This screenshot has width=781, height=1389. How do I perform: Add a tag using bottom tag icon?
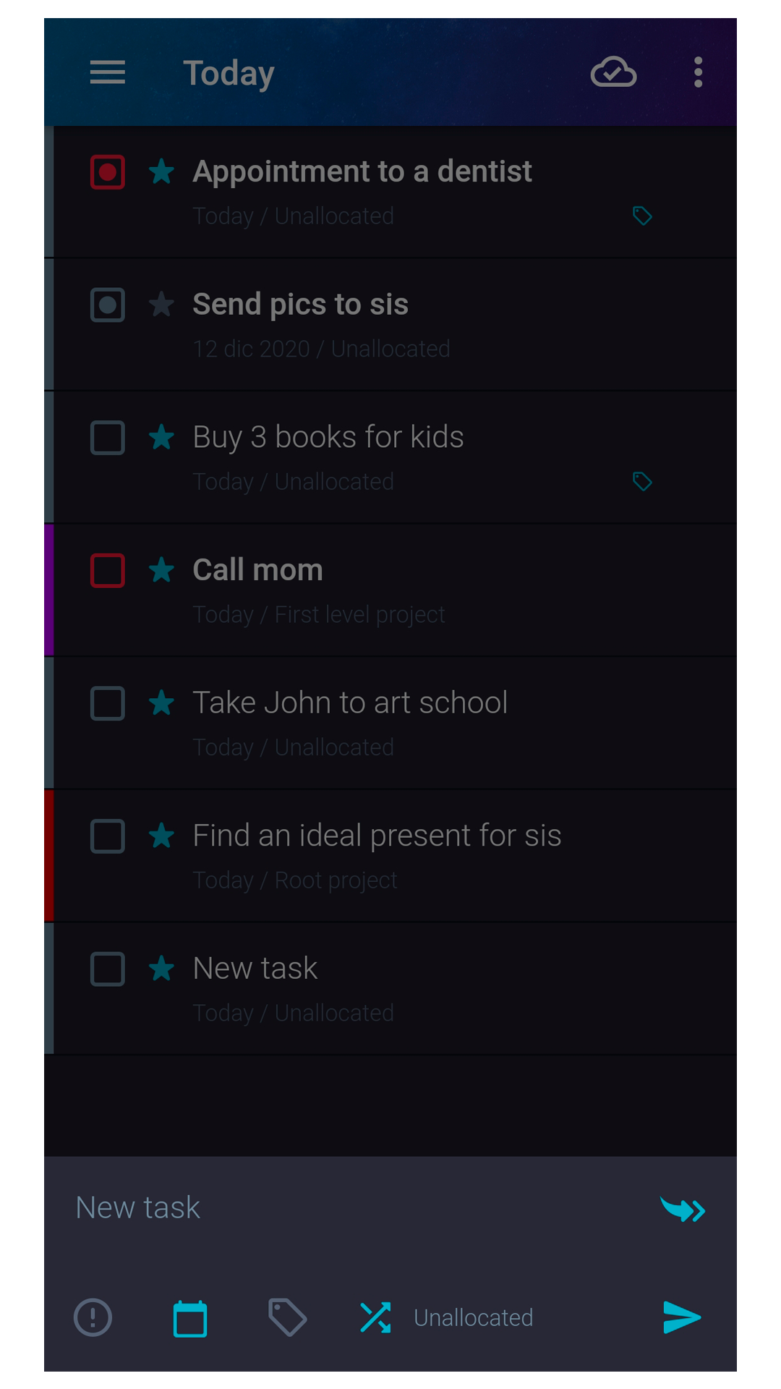pos(287,1317)
